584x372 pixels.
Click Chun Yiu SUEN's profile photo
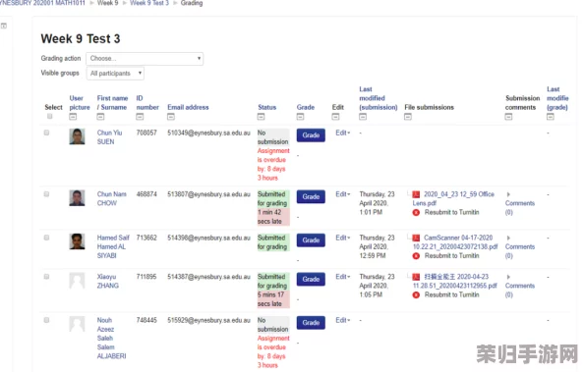point(77,136)
